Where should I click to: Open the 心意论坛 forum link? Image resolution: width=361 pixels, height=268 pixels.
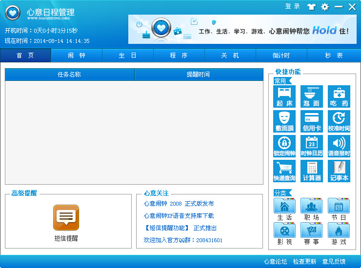click(275, 262)
